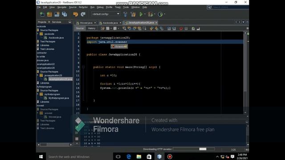
Task: Switch to the Asciicode.java editor tab
Action: click(x=110, y=23)
